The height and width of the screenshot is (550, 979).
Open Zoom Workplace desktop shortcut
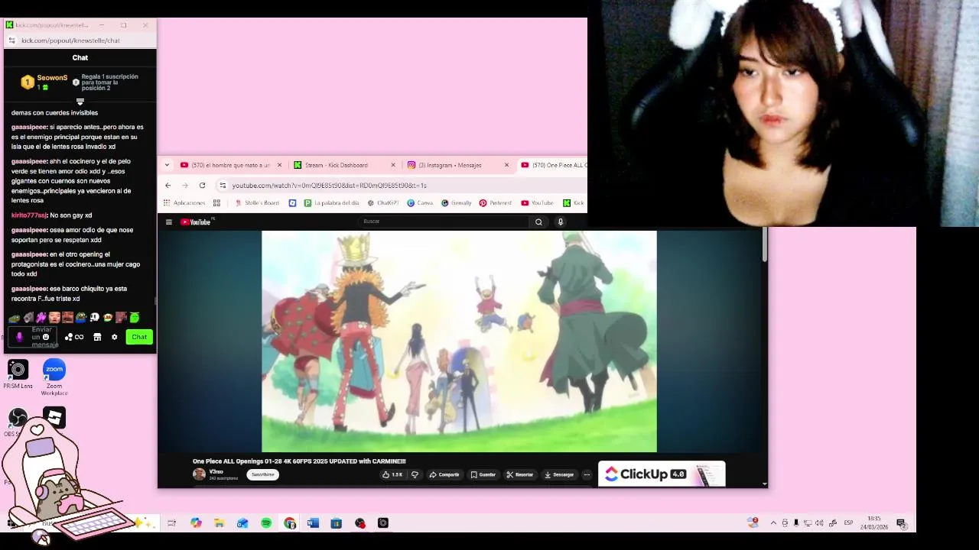[54, 377]
